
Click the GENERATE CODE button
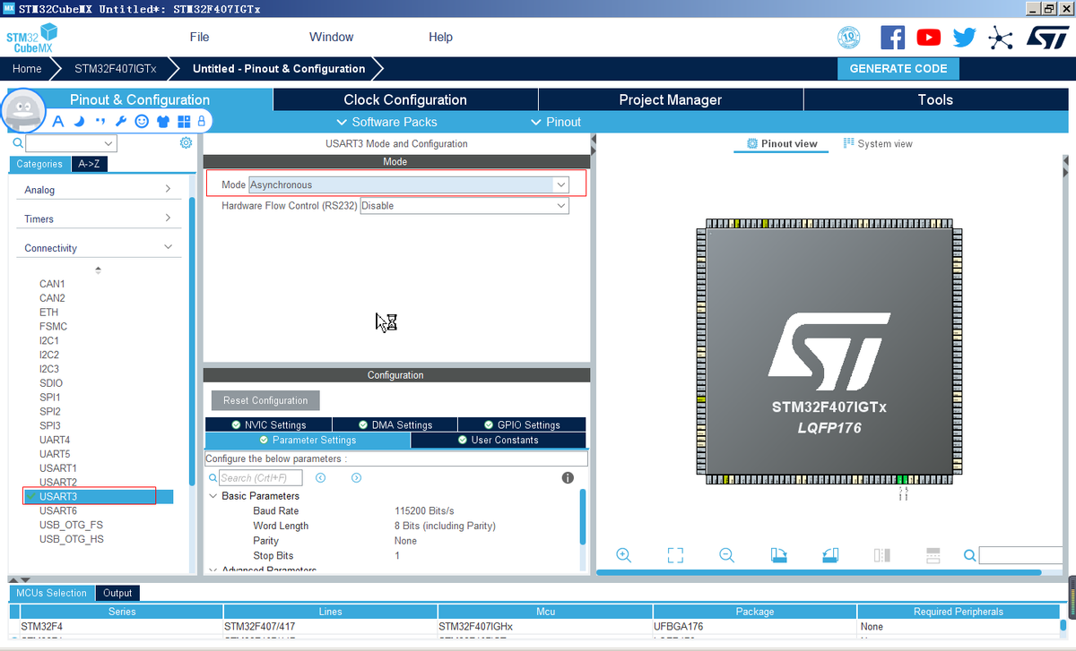pos(898,69)
